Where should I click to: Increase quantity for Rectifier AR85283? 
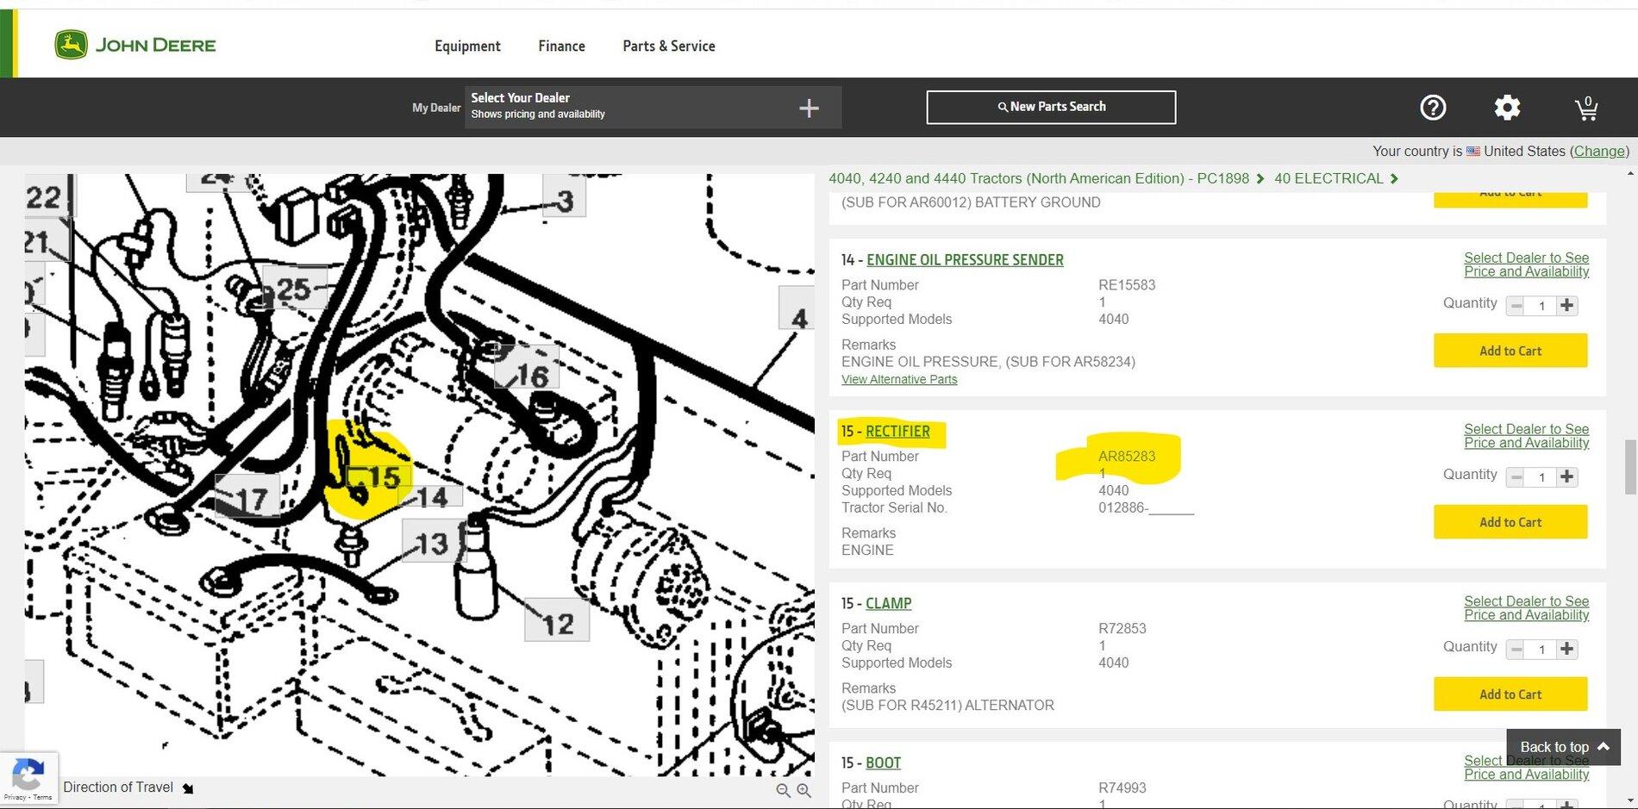click(1567, 476)
